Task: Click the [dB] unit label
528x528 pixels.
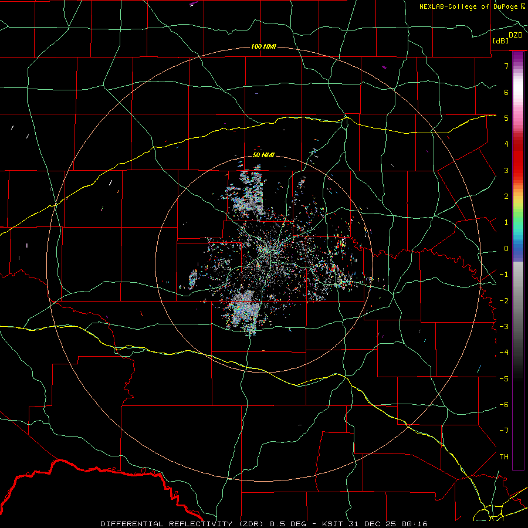Action: pos(500,40)
